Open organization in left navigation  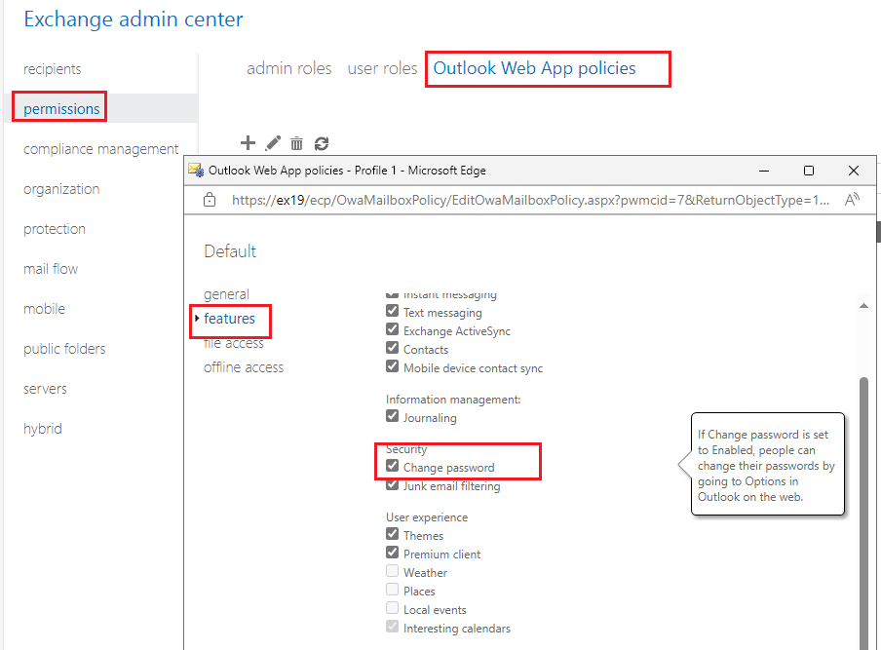[x=61, y=189]
